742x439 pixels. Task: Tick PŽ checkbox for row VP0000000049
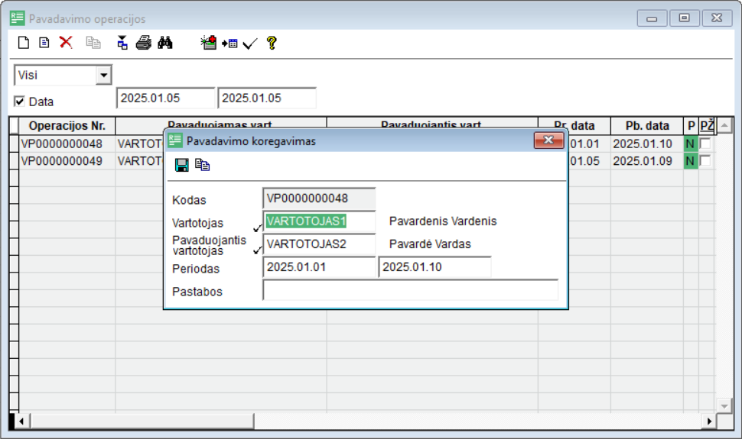705,160
